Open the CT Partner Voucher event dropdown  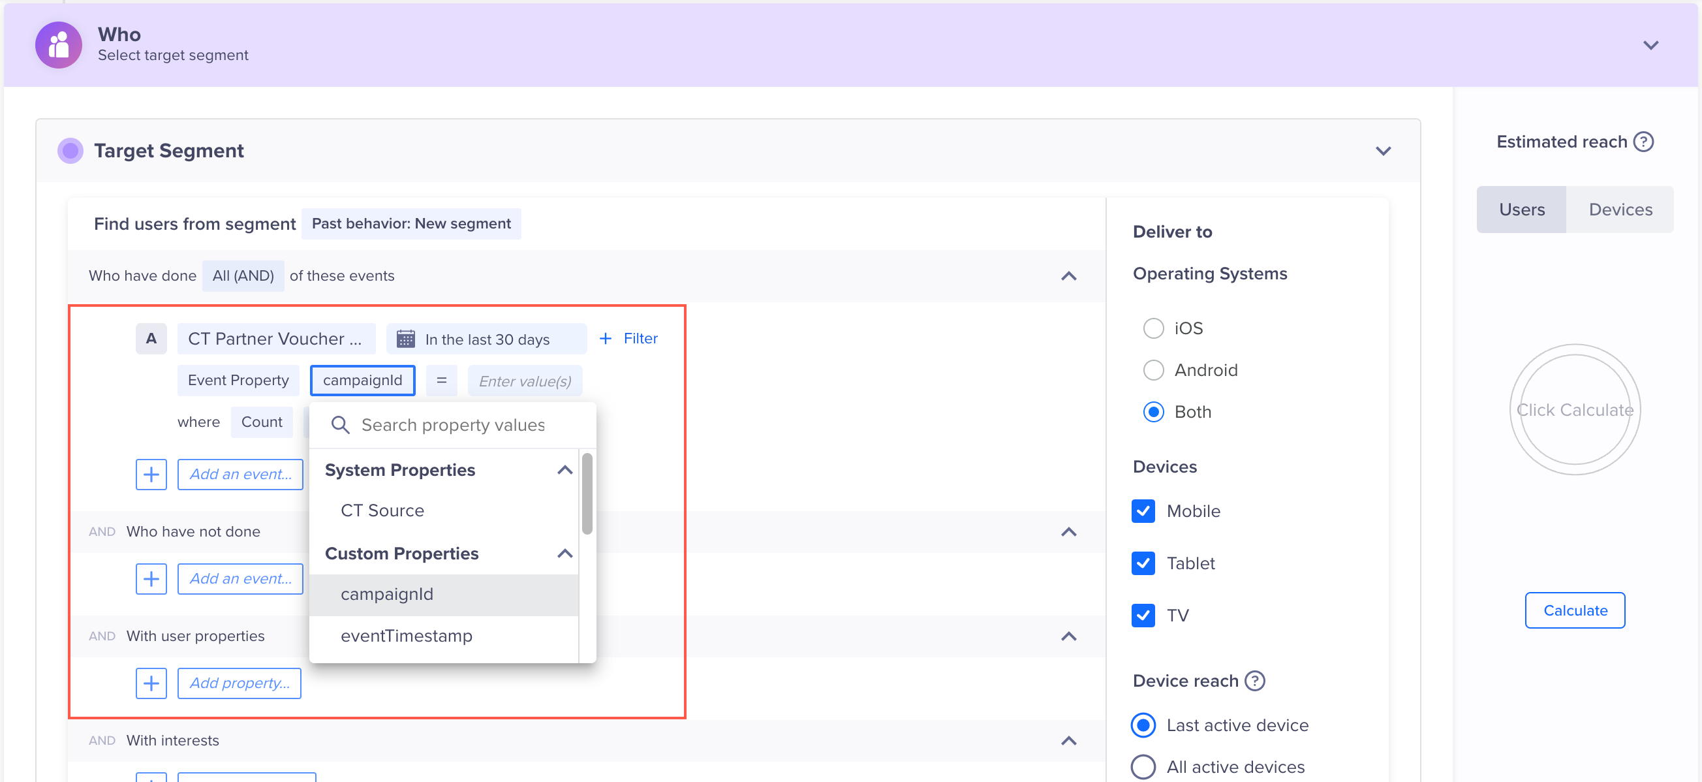tap(276, 338)
